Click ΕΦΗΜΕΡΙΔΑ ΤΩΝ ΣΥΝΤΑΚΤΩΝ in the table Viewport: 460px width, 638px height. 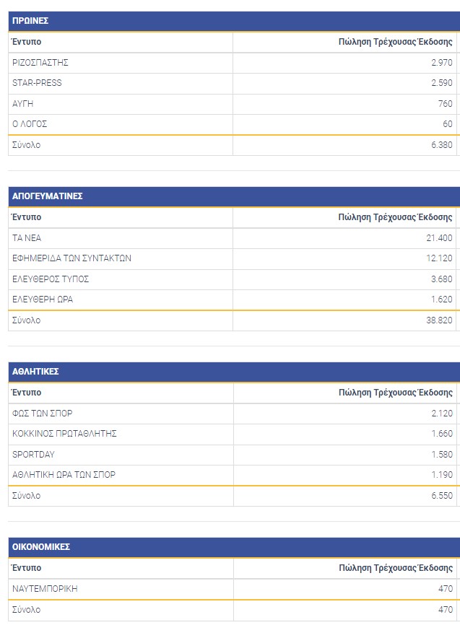pyautogui.click(x=71, y=258)
